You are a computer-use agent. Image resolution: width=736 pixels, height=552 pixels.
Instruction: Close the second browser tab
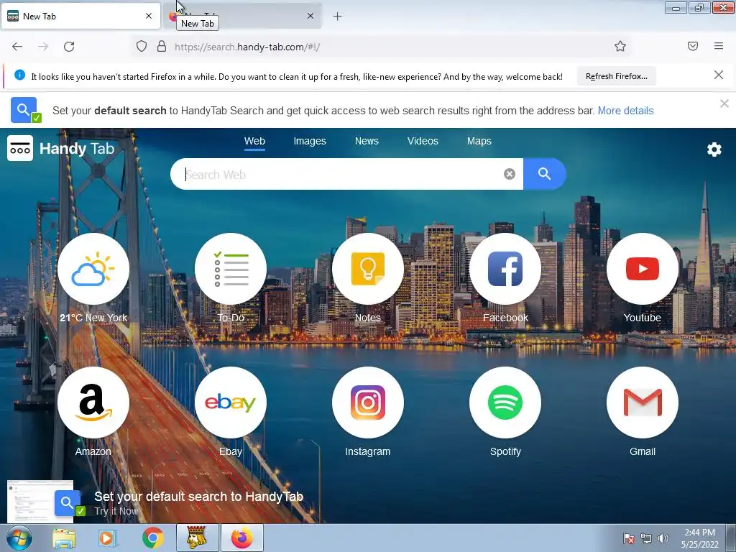click(310, 16)
